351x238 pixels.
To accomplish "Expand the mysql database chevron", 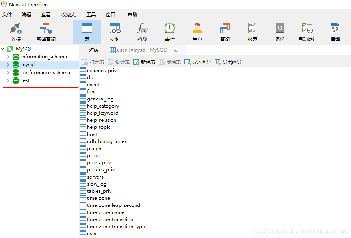I will click(8, 65).
